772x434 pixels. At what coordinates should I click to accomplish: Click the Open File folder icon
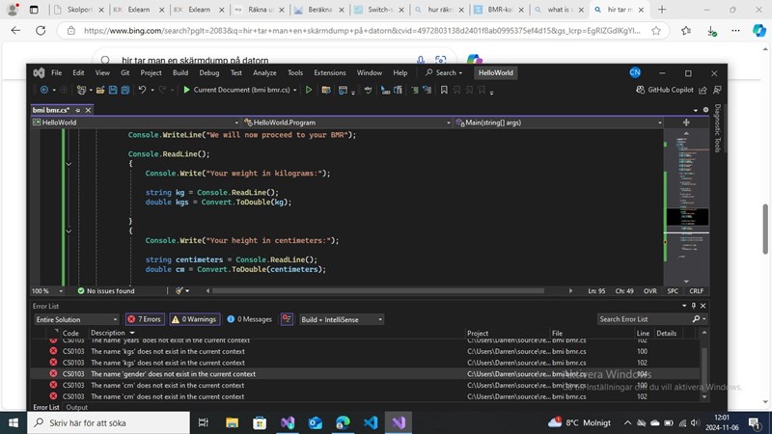coord(99,90)
